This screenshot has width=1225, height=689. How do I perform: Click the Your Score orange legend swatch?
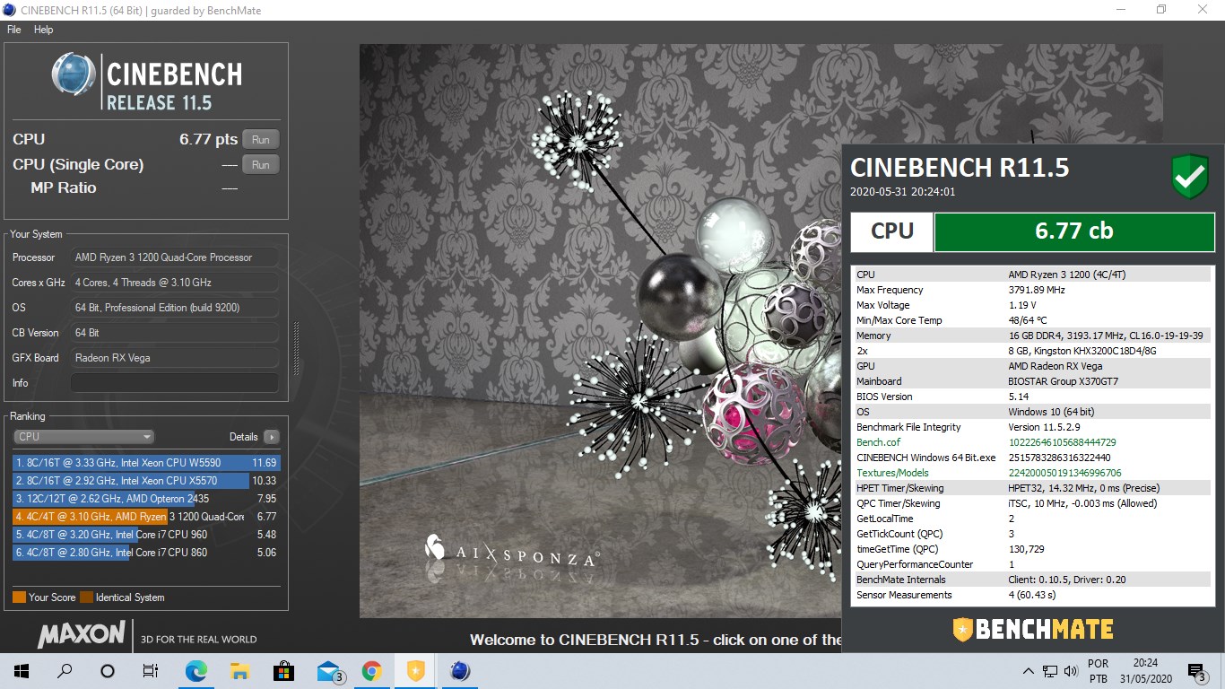pos(19,597)
